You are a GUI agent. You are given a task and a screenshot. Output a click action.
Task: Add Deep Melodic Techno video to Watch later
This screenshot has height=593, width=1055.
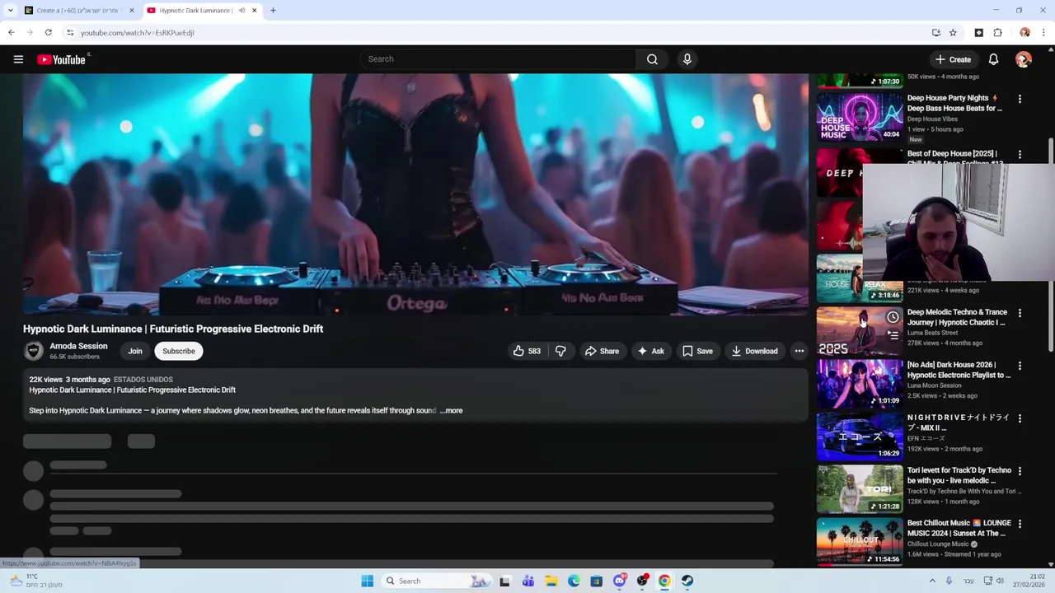893,317
